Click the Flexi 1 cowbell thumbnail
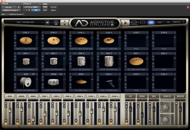 point(109,83)
